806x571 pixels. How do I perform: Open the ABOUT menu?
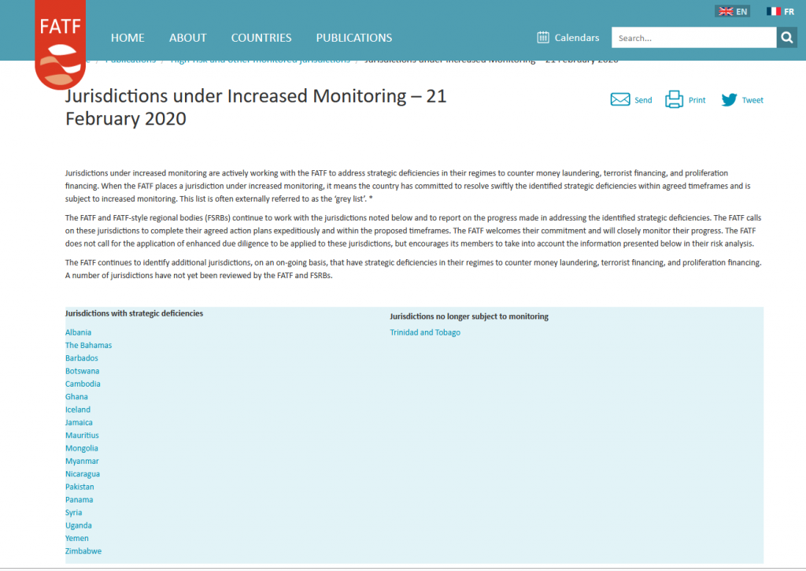[x=187, y=38]
